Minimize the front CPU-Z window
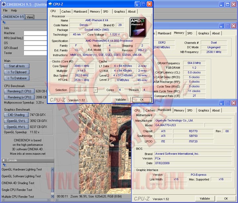Viewport: 238px width, 203px height. click(x=138, y=4)
